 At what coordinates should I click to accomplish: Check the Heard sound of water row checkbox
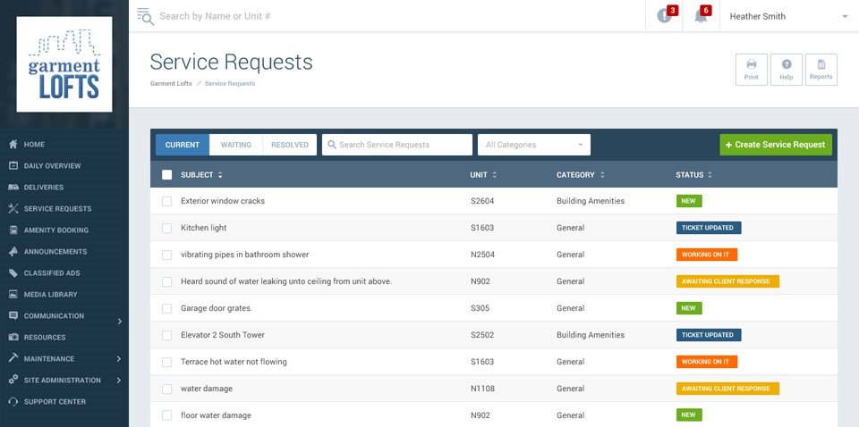[167, 281]
